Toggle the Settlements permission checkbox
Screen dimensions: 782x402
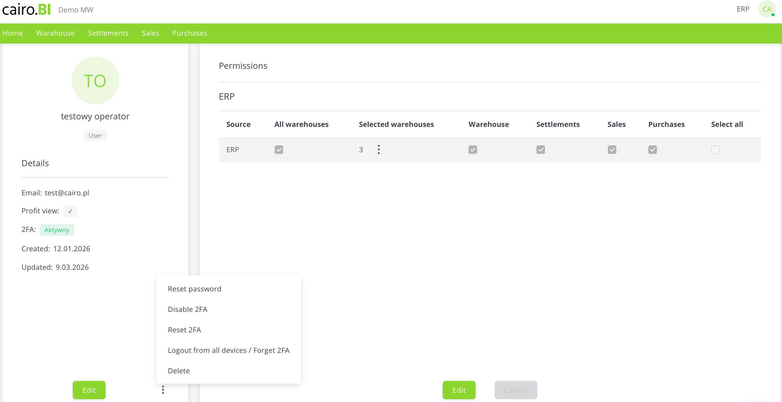click(540, 150)
